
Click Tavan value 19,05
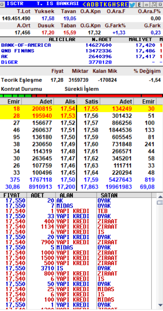[70, 19]
